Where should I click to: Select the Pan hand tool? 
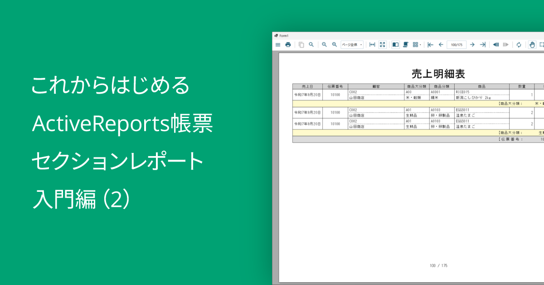click(532, 44)
